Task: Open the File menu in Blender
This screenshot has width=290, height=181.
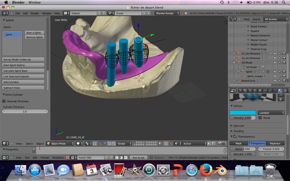Action: 17,13
